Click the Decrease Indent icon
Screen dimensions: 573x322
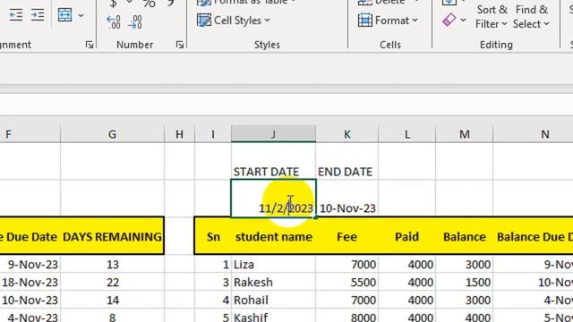pos(16,15)
